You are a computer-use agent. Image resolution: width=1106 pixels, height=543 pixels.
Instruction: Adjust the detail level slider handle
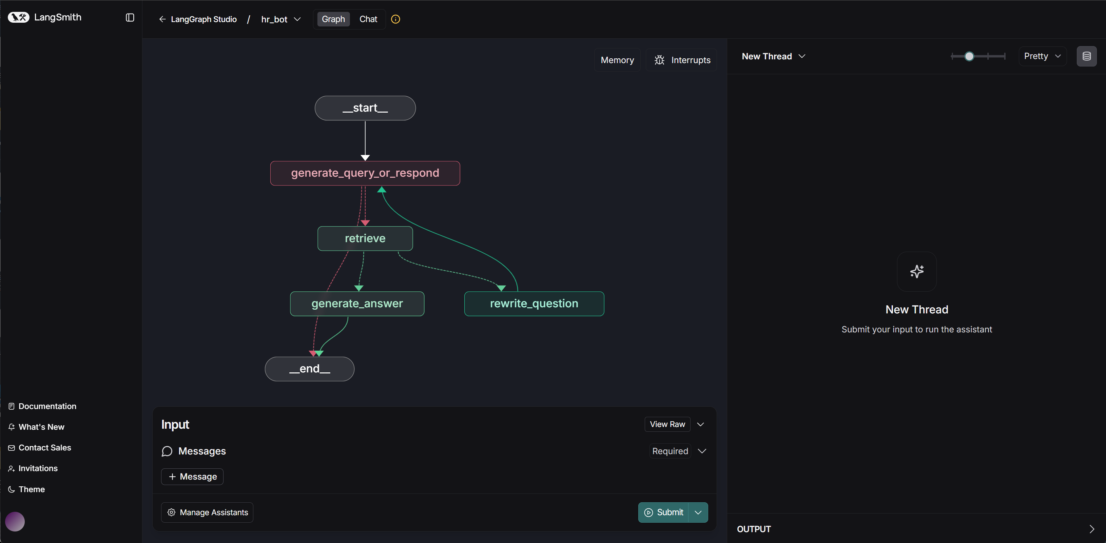(969, 56)
